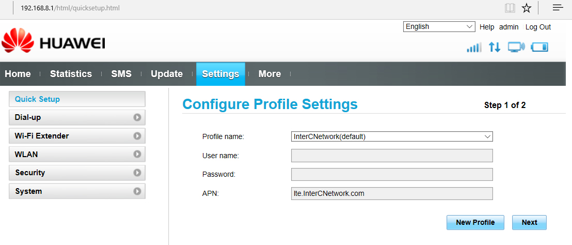Screen dimensions: 572x245
Task: Focus the APN input field
Action: coord(392,193)
